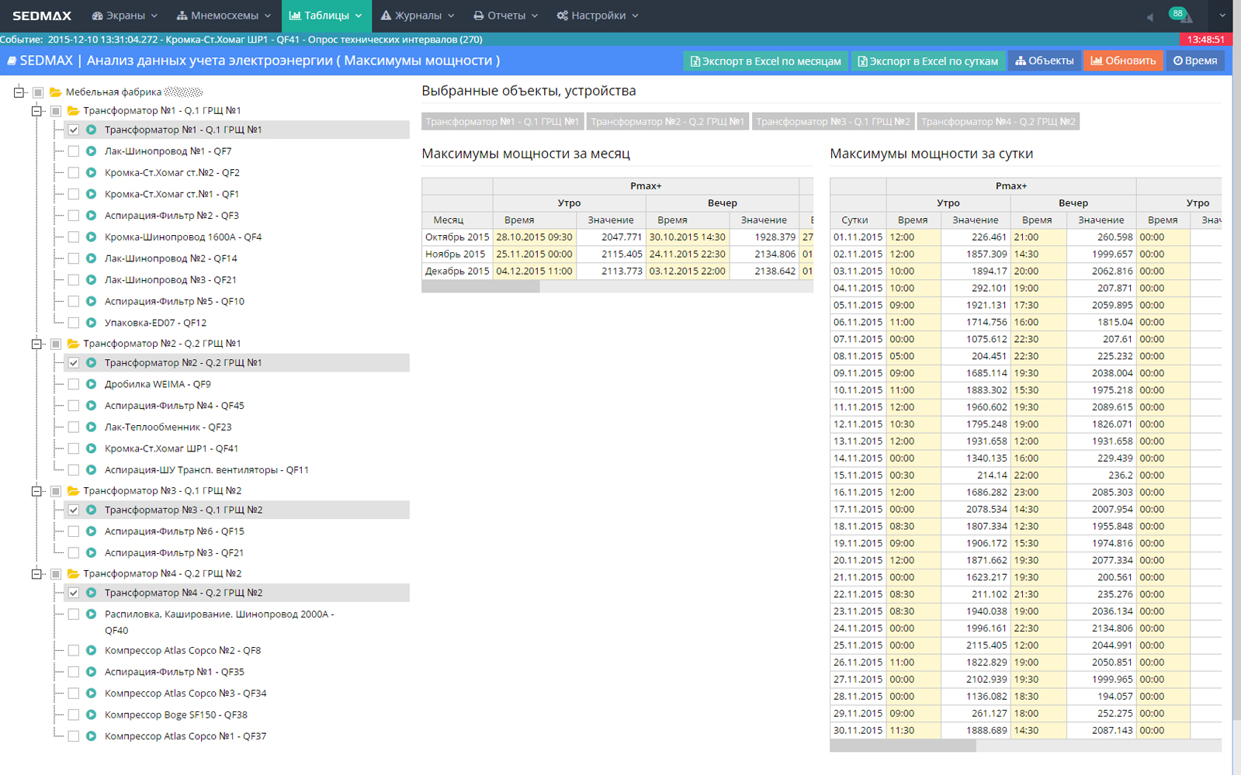Select the Трансформатор №3 - Q.1 ГРЩ №2 selected-object tag

pos(832,122)
